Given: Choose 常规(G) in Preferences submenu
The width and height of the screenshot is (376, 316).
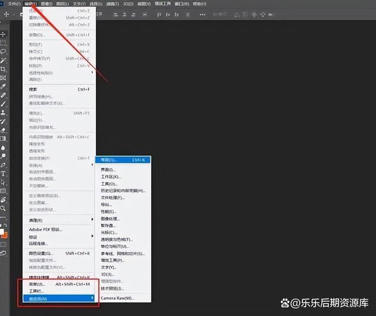Looking at the screenshot, I should click(x=109, y=159).
